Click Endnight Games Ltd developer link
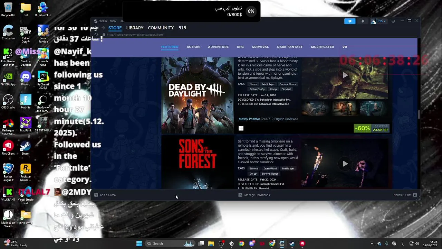 [x=272, y=184]
